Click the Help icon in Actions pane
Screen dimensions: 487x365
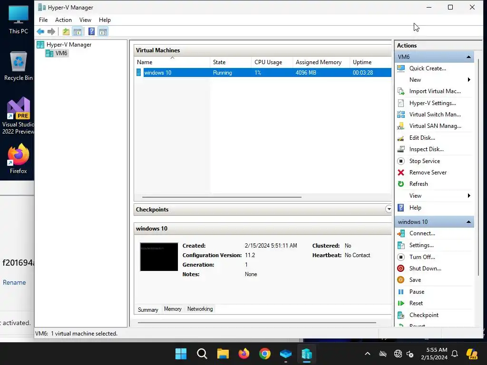click(x=401, y=208)
